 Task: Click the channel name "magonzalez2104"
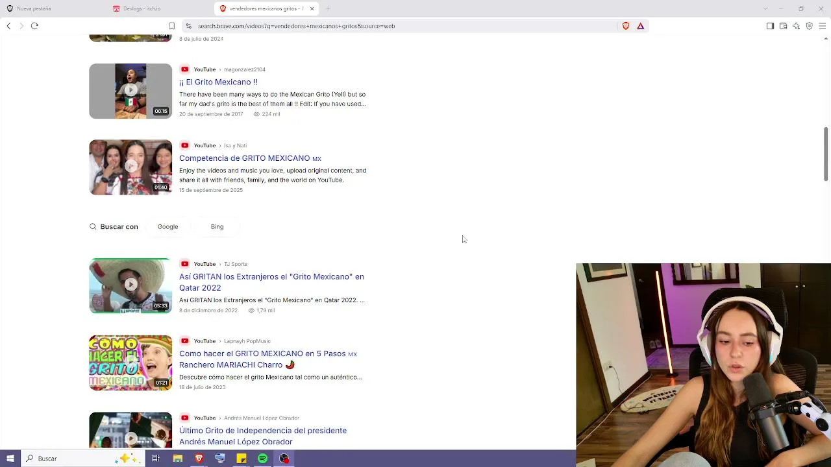point(245,69)
